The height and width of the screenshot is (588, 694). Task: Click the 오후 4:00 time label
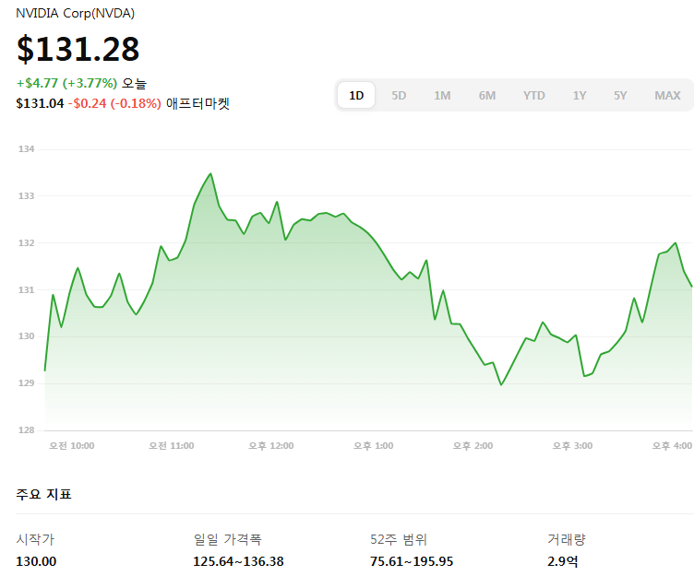(672, 446)
